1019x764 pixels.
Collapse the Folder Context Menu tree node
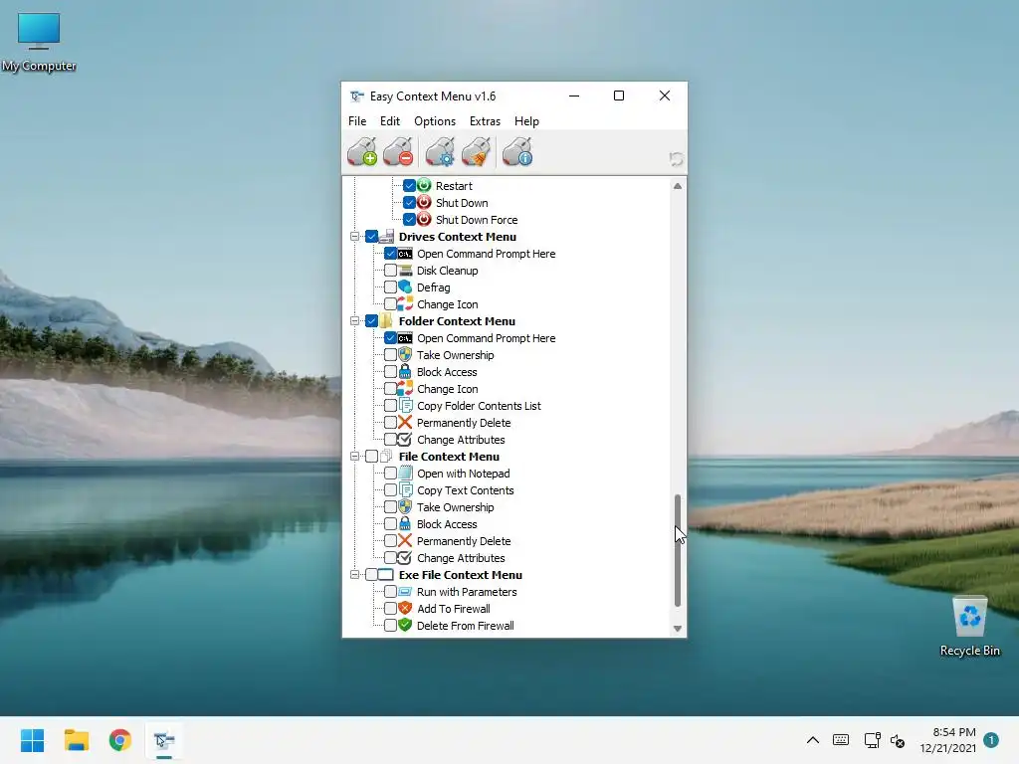[355, 321]
